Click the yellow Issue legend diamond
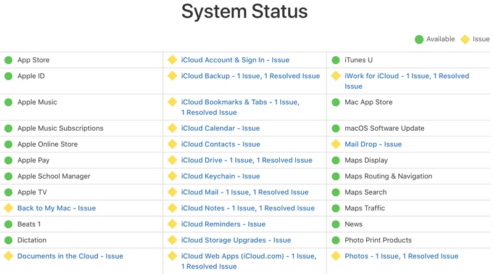494x274 pixels. [x=465, y=39]
